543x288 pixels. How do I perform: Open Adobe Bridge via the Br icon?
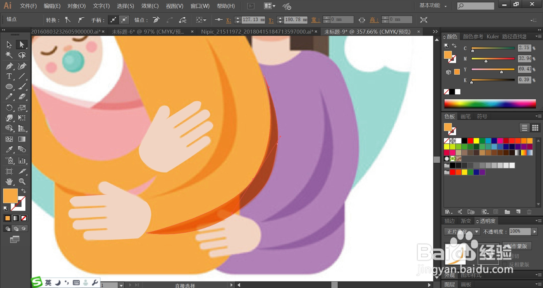(x=251, y=6)
